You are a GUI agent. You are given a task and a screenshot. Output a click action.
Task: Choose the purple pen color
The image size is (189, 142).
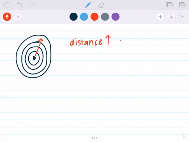point(115,17)
